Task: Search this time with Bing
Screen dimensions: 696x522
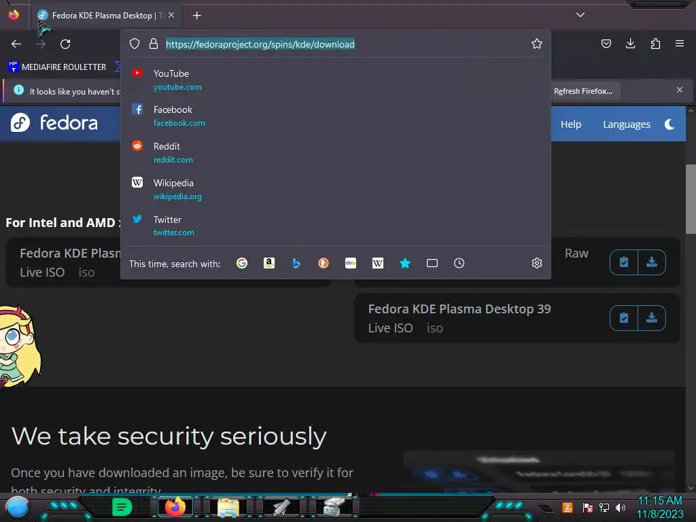Action: pyautogui.click(x=296, y=263)
